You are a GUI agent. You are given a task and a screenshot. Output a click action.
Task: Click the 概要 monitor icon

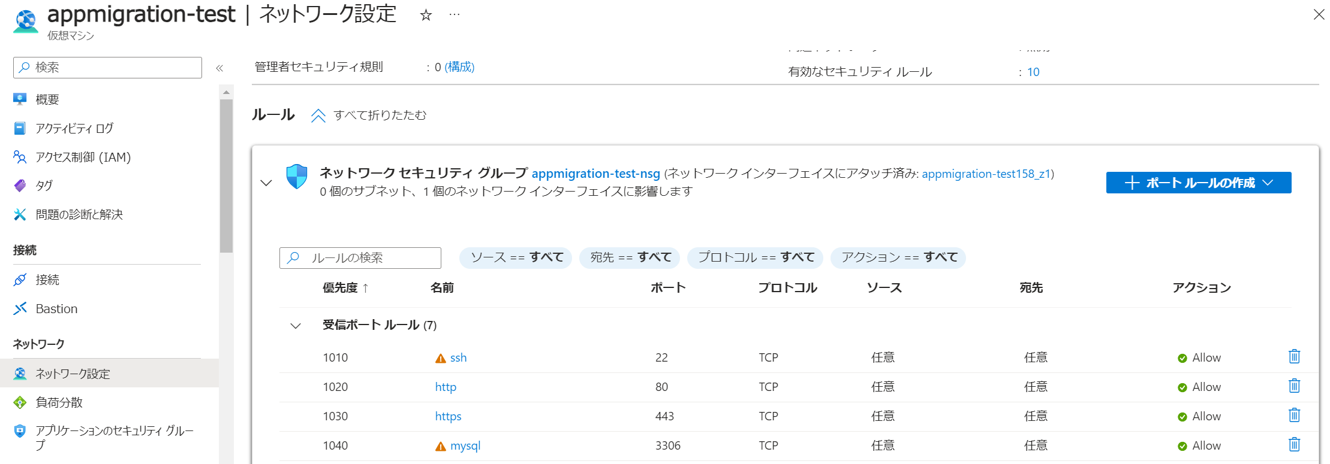point(20,99)
